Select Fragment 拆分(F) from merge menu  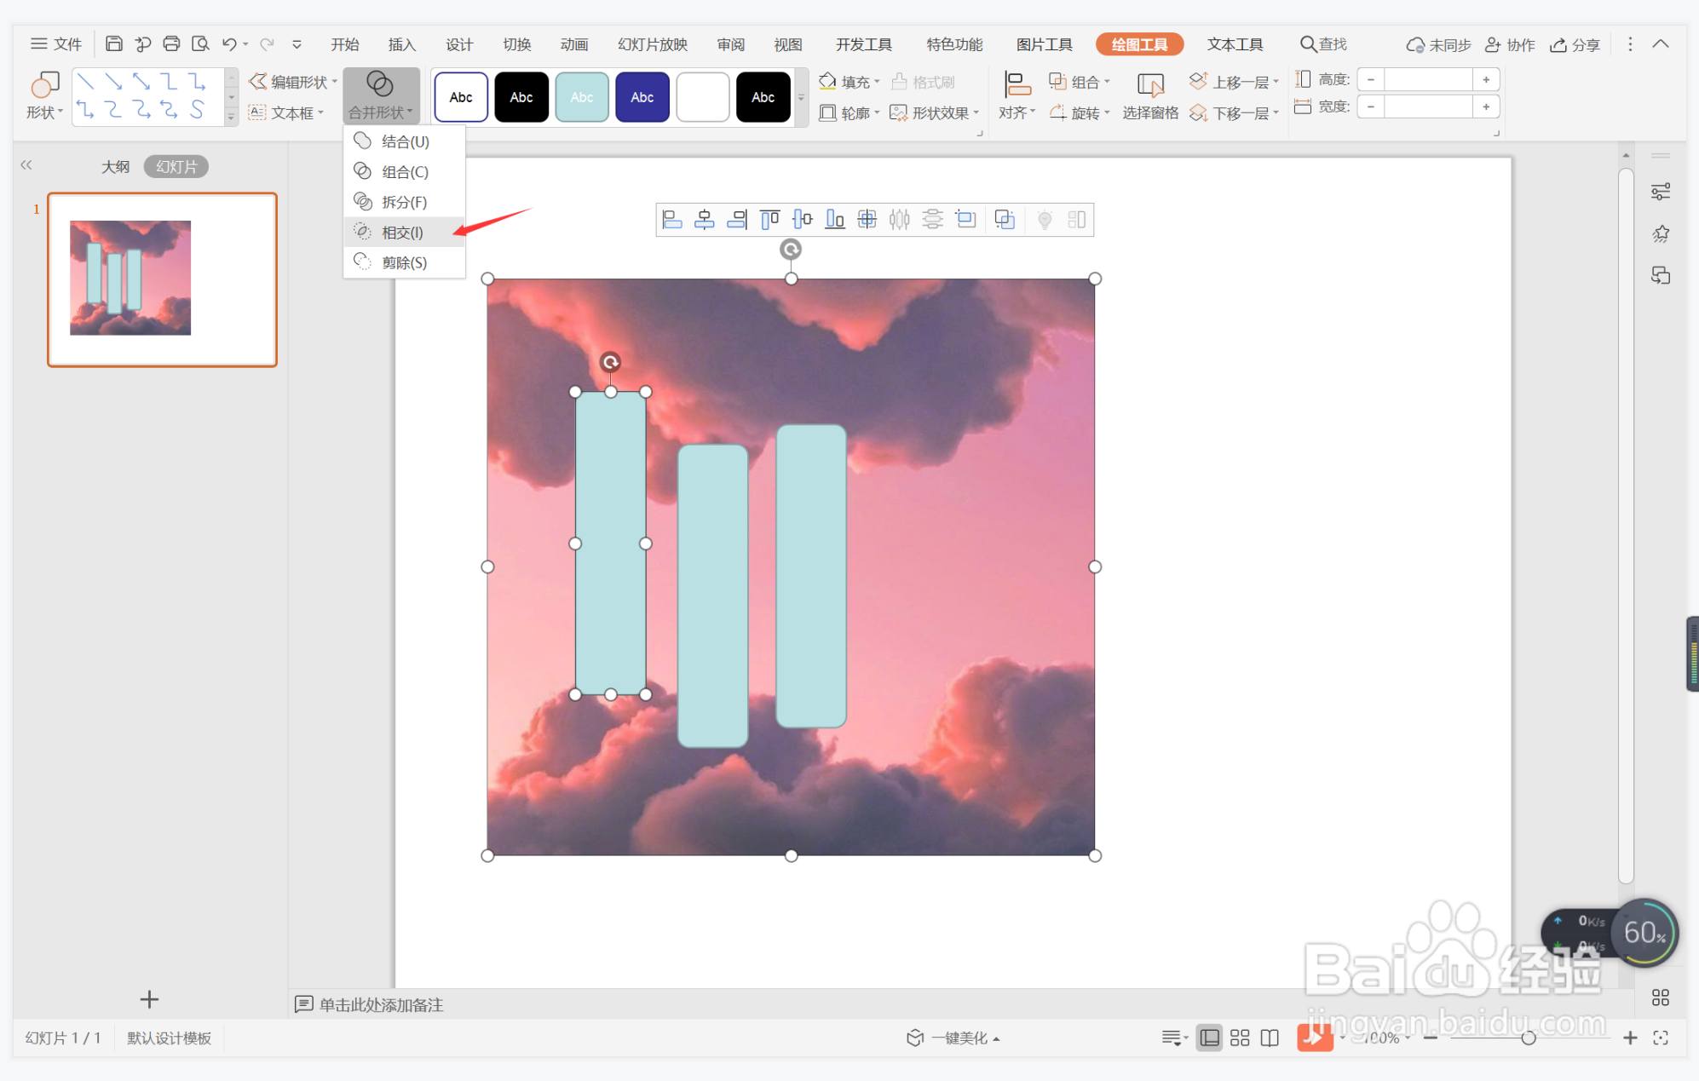(405, 202)
